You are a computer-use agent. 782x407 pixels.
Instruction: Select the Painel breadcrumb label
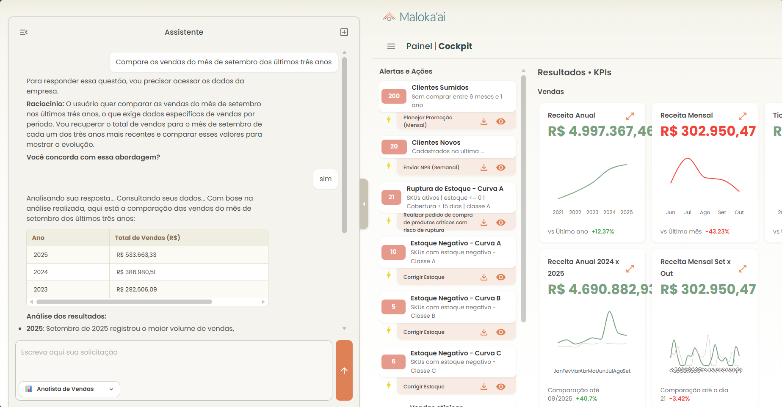pyautogui.click(x=419, y=46)
